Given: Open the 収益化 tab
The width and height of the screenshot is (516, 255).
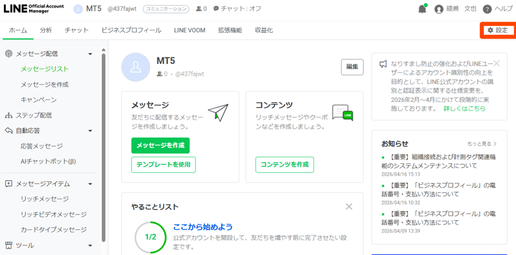Looking at the screenshot, I should tap(264, 30).
